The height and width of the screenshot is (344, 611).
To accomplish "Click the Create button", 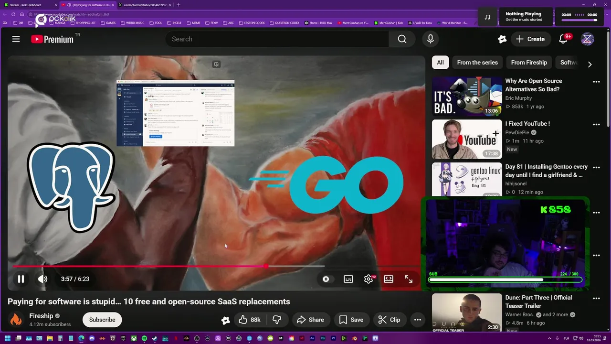I will click(530, 39).
